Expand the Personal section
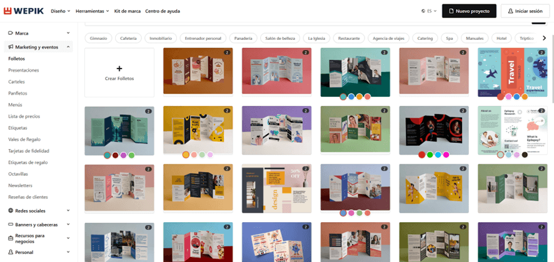This screenshot has height=262, width=554. point(68,253)
